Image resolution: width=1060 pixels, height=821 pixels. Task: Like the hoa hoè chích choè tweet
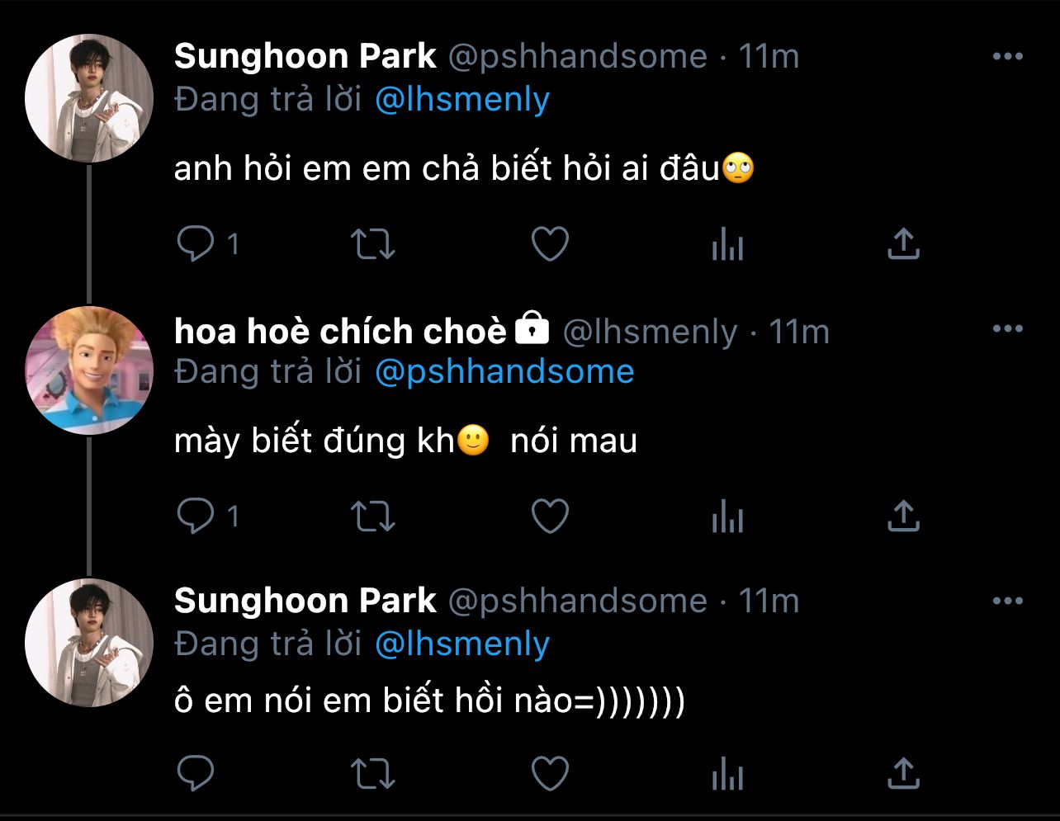[549, 517]
